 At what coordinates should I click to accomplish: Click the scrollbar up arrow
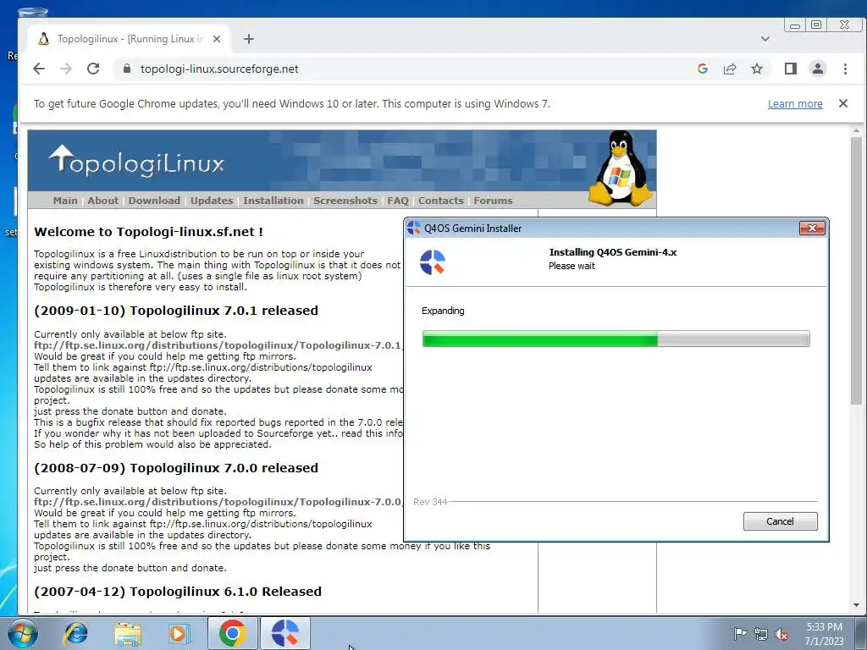pyautogui.click(x=856, y=131)
